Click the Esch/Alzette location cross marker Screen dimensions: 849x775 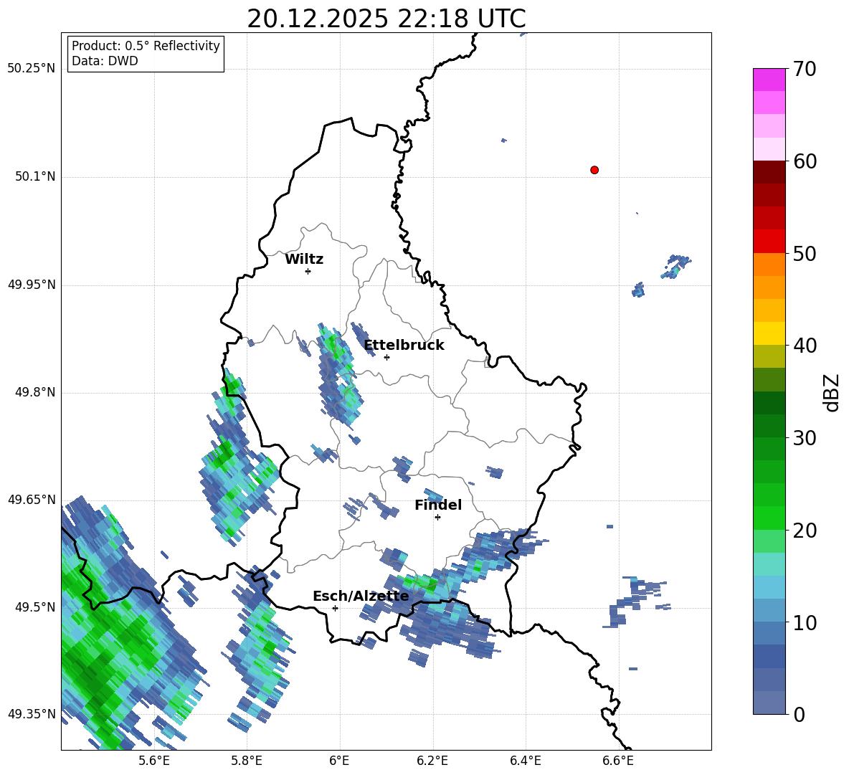point(335,608)
